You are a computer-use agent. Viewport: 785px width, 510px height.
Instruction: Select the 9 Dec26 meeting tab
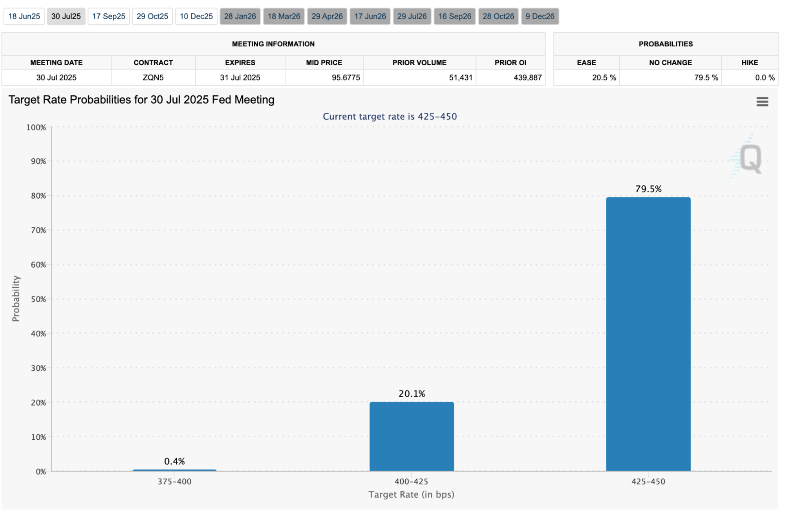[540, 16]
